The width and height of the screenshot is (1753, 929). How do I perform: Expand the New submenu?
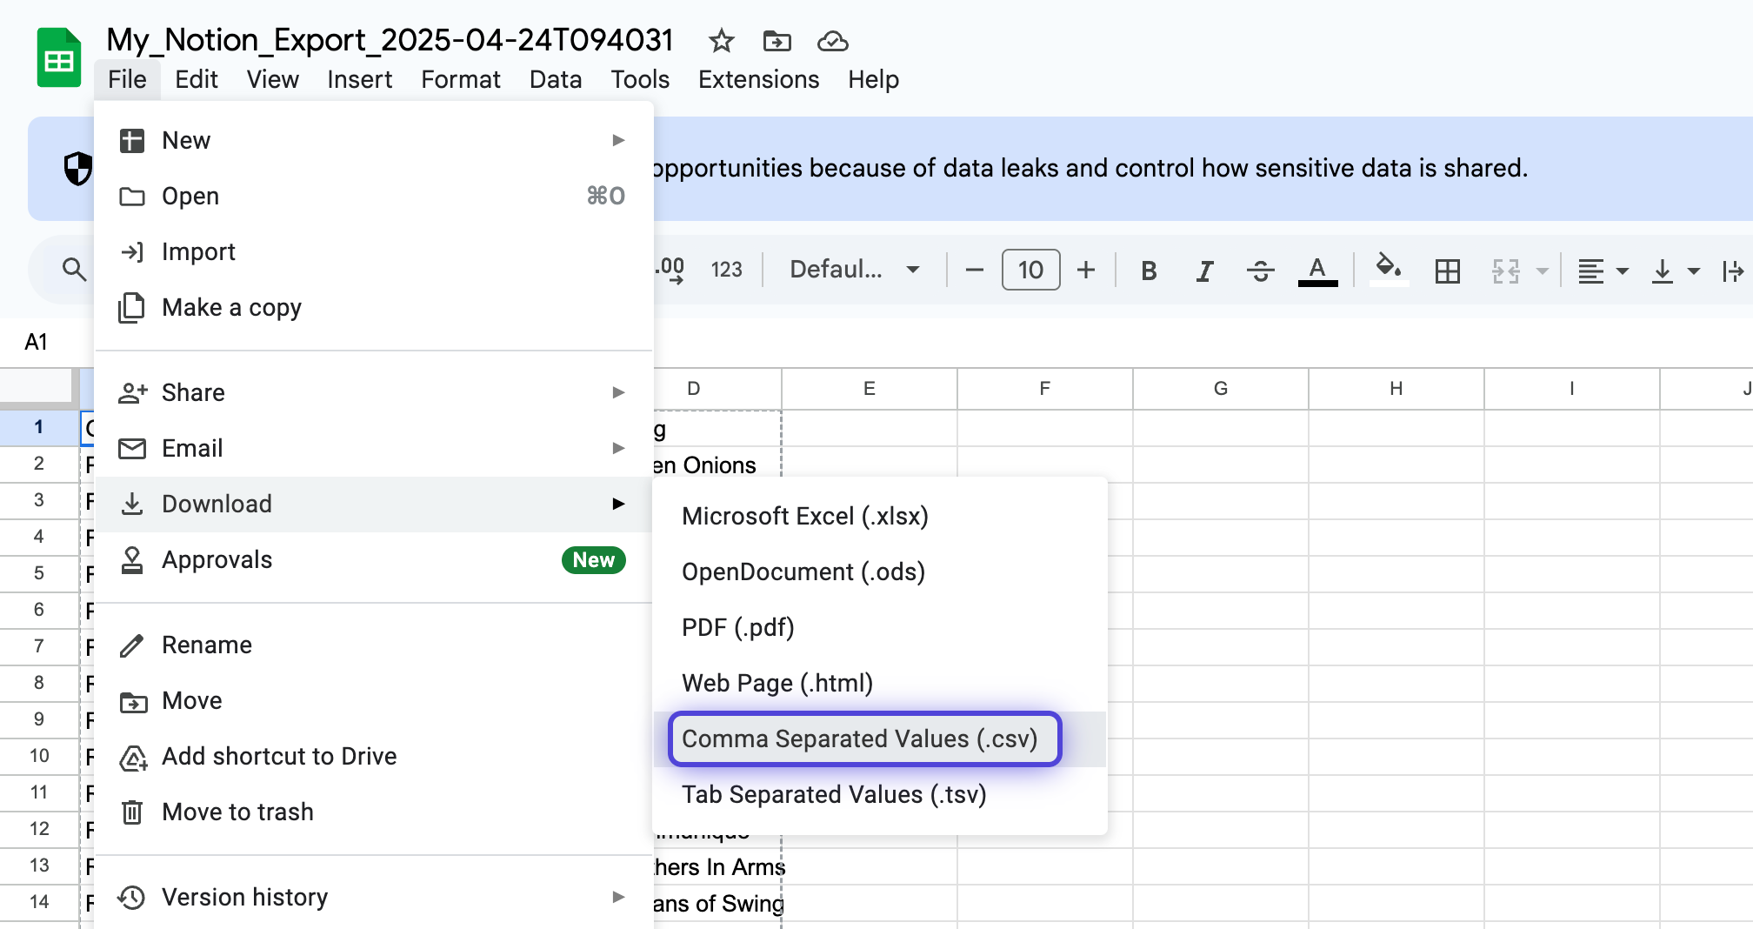pyautogui.click(x=374, y=140)
